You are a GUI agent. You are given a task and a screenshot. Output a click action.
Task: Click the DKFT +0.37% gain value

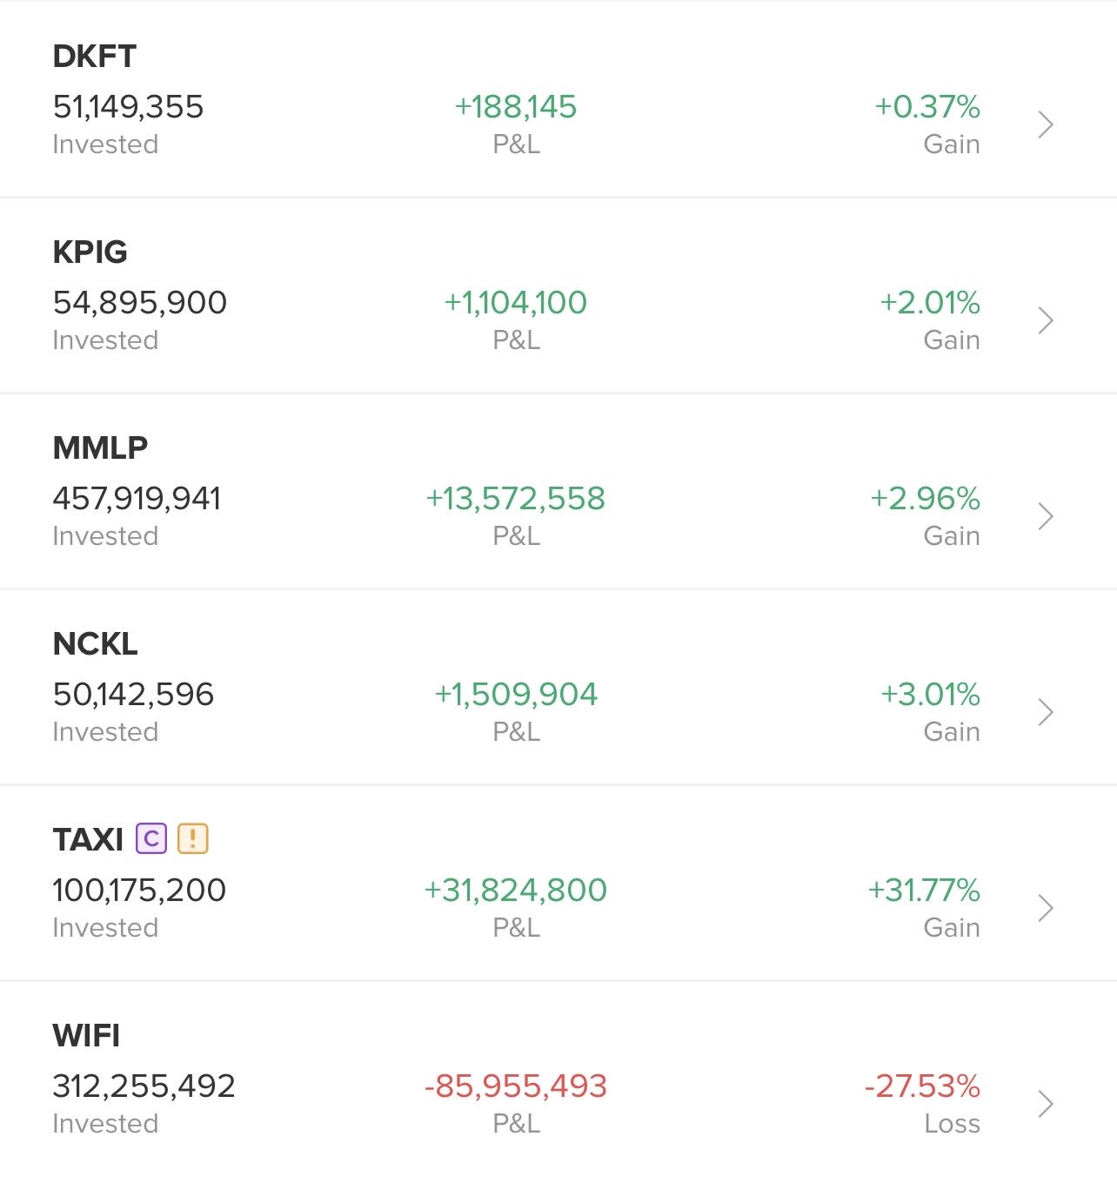pyautogui.click(x=927, y=106)
